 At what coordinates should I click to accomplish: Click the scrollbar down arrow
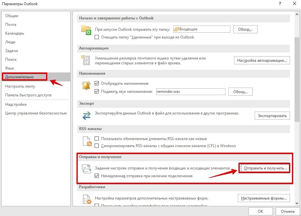(297, 203)
